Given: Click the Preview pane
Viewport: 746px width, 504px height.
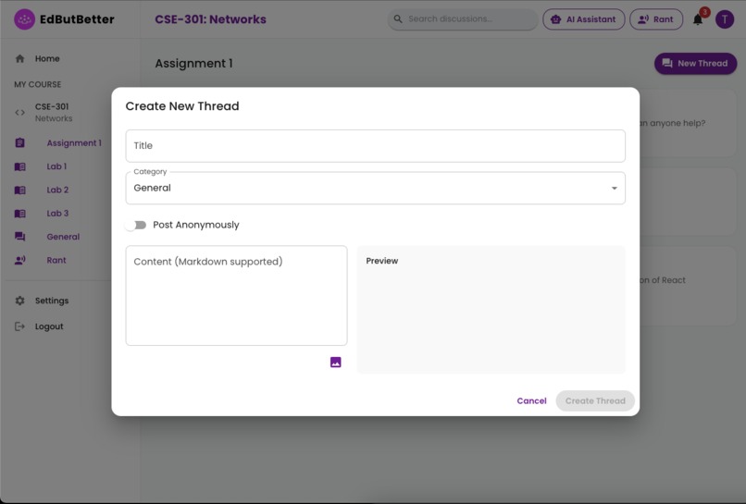Looking at the screenshot, I should tap(491, 310).
